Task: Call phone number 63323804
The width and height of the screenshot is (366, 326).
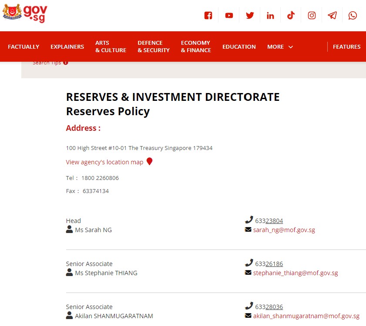Action: pos(269,221)
